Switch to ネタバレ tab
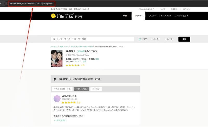Screen dimensions: 208x127 click(96, 89)
